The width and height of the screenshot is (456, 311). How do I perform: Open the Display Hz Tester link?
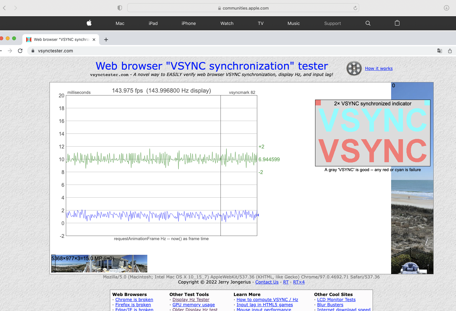[191, 300]
